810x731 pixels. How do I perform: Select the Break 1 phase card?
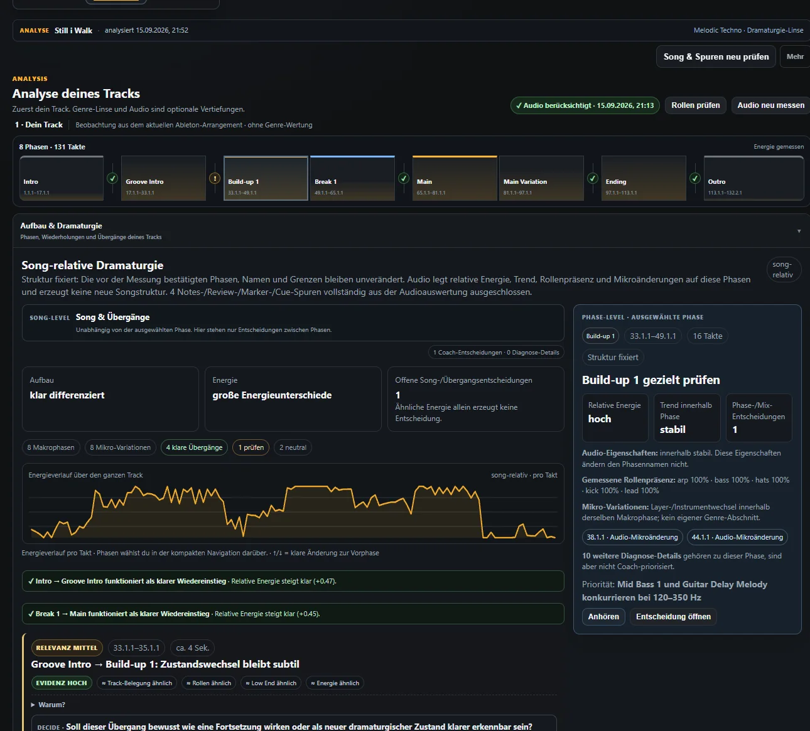pos(352,178)
